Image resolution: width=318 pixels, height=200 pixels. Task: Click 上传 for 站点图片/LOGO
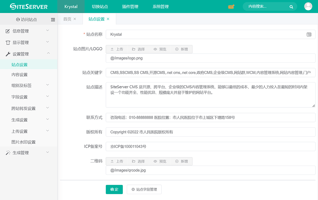[x=117, y=49]
